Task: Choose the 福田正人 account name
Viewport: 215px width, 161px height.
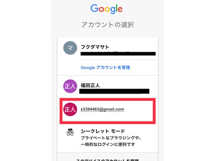Action: [x=90, y=85]
